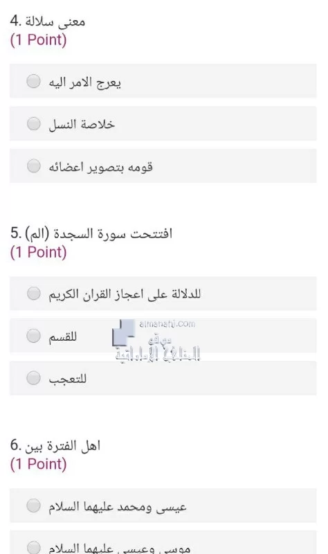328x554 pixels.
Task: Click question 4 title معنى سلالة
Action: tap(55, 21)
